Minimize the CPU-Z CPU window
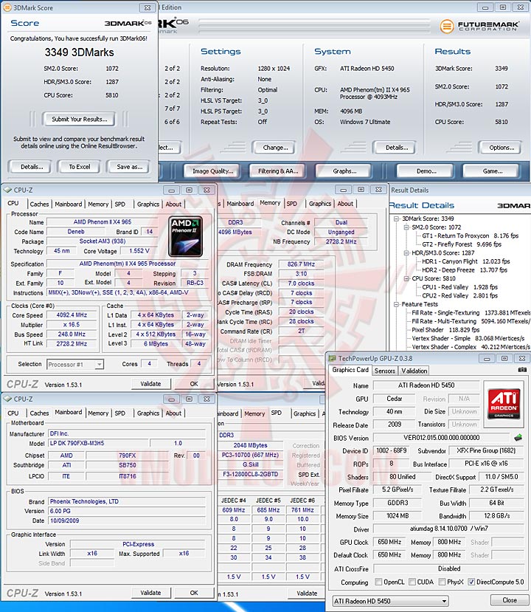531x612 pixels. tap(172, 190)
